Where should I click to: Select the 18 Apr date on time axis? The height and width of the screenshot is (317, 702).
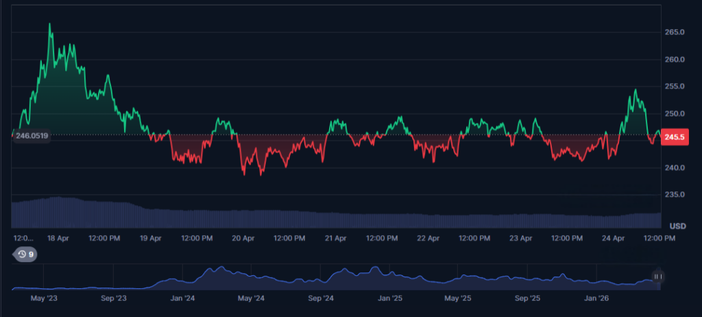[58, 238]
